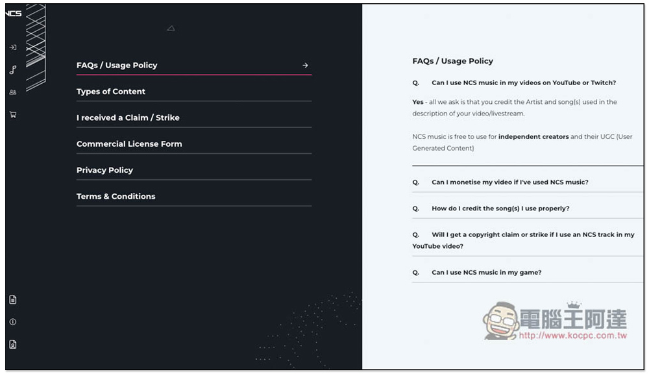Screen dimensions: 649x374
Task: Click the NCS logo in the sidebar
Action: click(x=13, y=13)
